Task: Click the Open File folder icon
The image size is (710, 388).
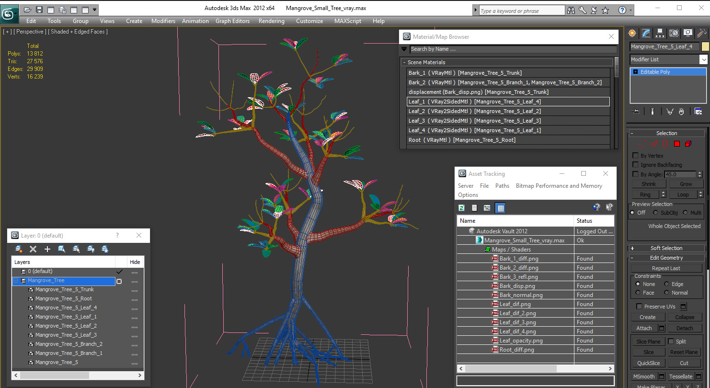Action: coord(28,10)
